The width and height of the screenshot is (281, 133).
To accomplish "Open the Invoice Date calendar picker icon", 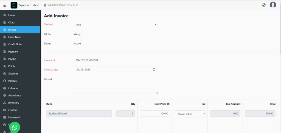I will coord(154,70).
